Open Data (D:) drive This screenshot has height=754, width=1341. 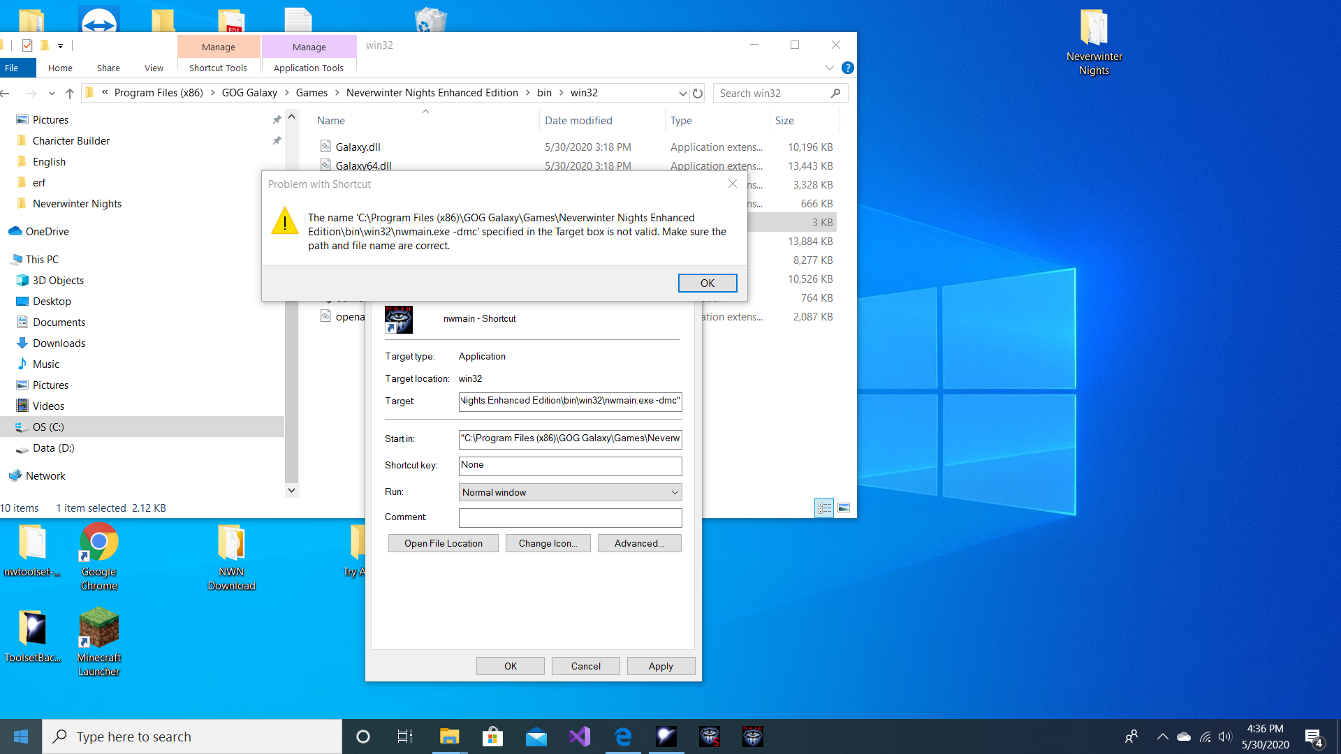click(x=53, y=448)
